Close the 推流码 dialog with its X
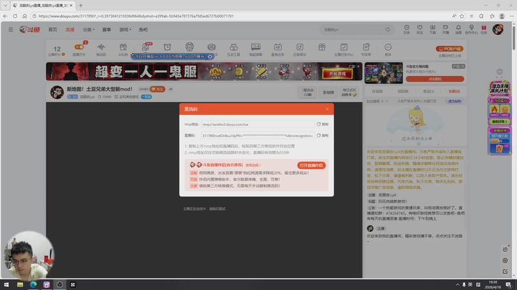The height and width of the screenshot is (290, 517). 327,109
